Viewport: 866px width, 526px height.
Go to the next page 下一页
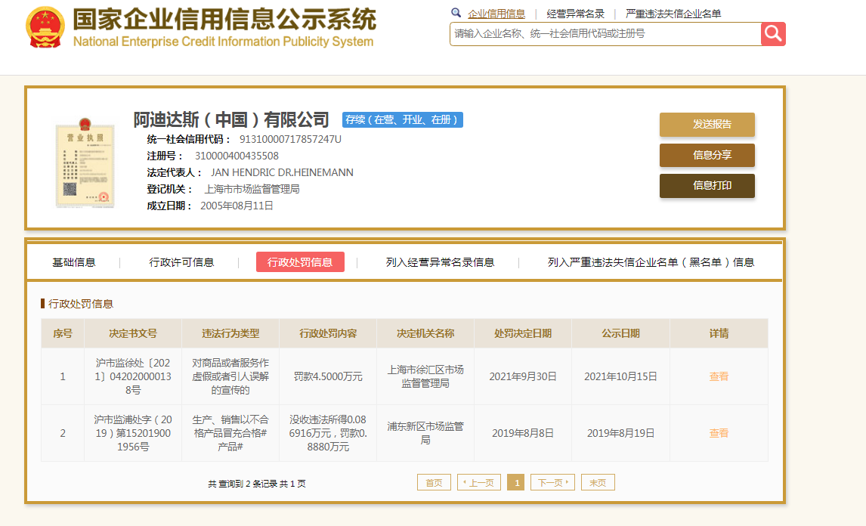(x=552, y=482)
